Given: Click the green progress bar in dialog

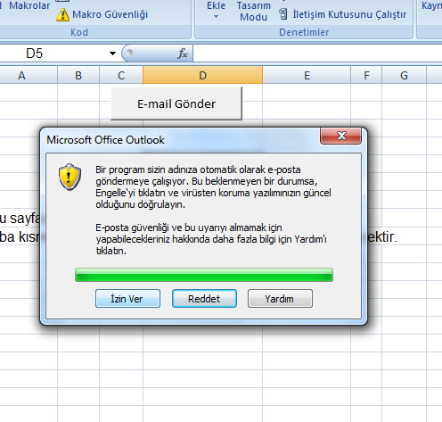Looking at the screenshot, I should [x=204, y=275].
